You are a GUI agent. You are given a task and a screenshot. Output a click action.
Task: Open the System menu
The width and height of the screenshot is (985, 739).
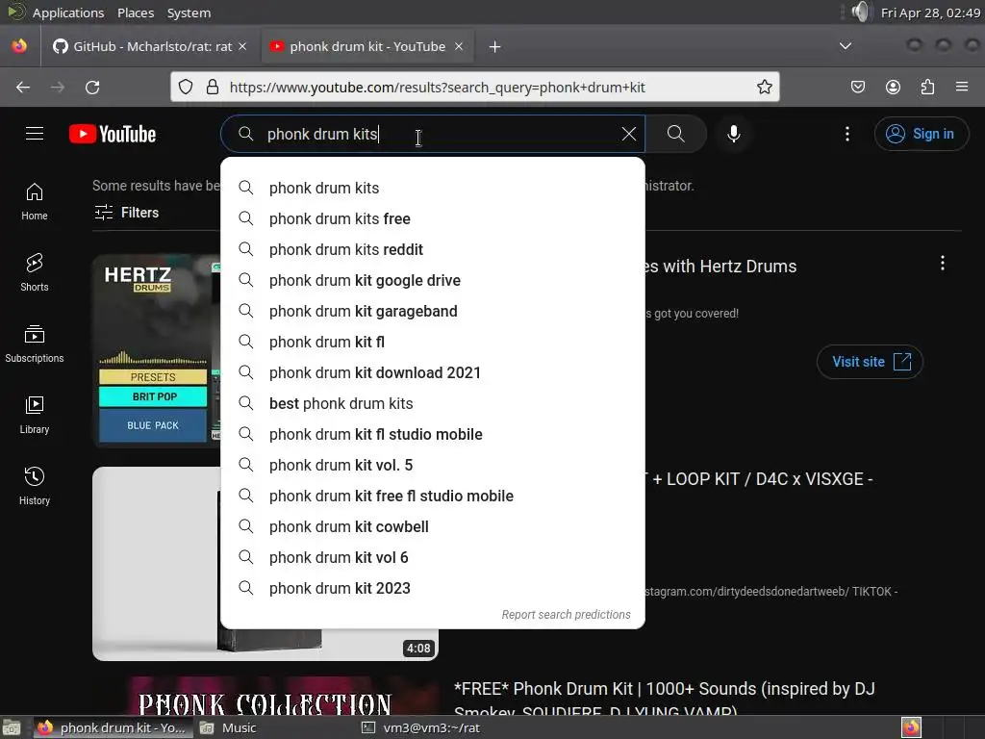point(189,13)
